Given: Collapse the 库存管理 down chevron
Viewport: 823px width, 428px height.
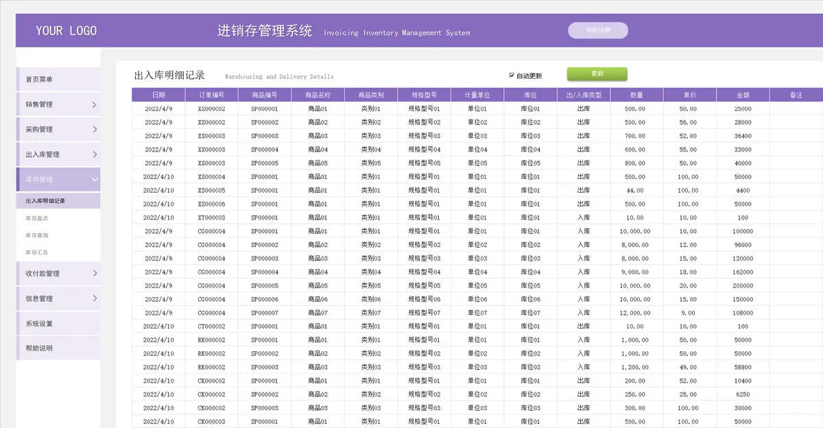Looking at the screenshot, I should pos(94,180).
